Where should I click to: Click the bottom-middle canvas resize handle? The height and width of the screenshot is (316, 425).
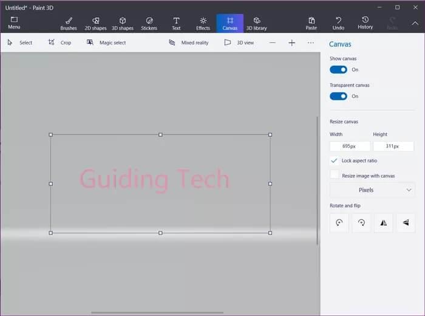(x=160, y=233)
